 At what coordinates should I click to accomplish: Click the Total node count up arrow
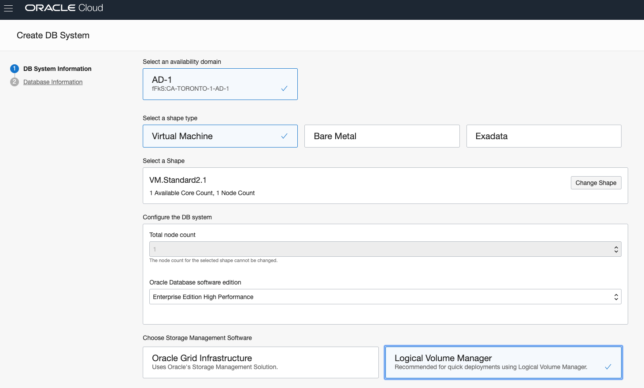(616, 246)
